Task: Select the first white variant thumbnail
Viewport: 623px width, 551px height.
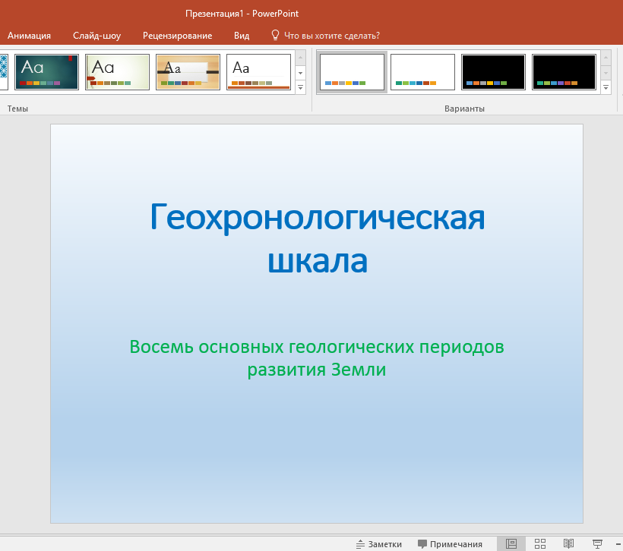Action: coord(352,72)
